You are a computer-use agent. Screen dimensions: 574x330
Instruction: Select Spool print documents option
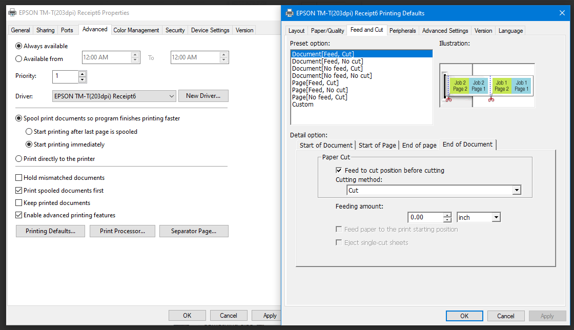18,118
